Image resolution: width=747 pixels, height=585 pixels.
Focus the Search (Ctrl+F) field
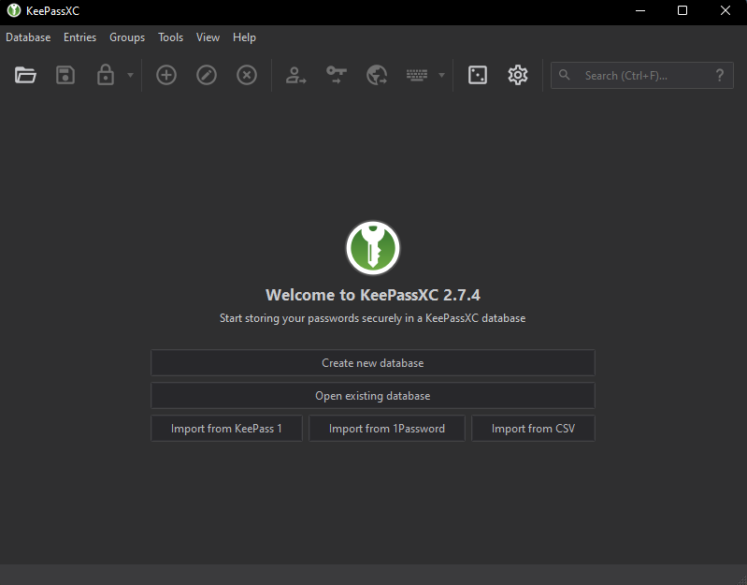(641, 75)
